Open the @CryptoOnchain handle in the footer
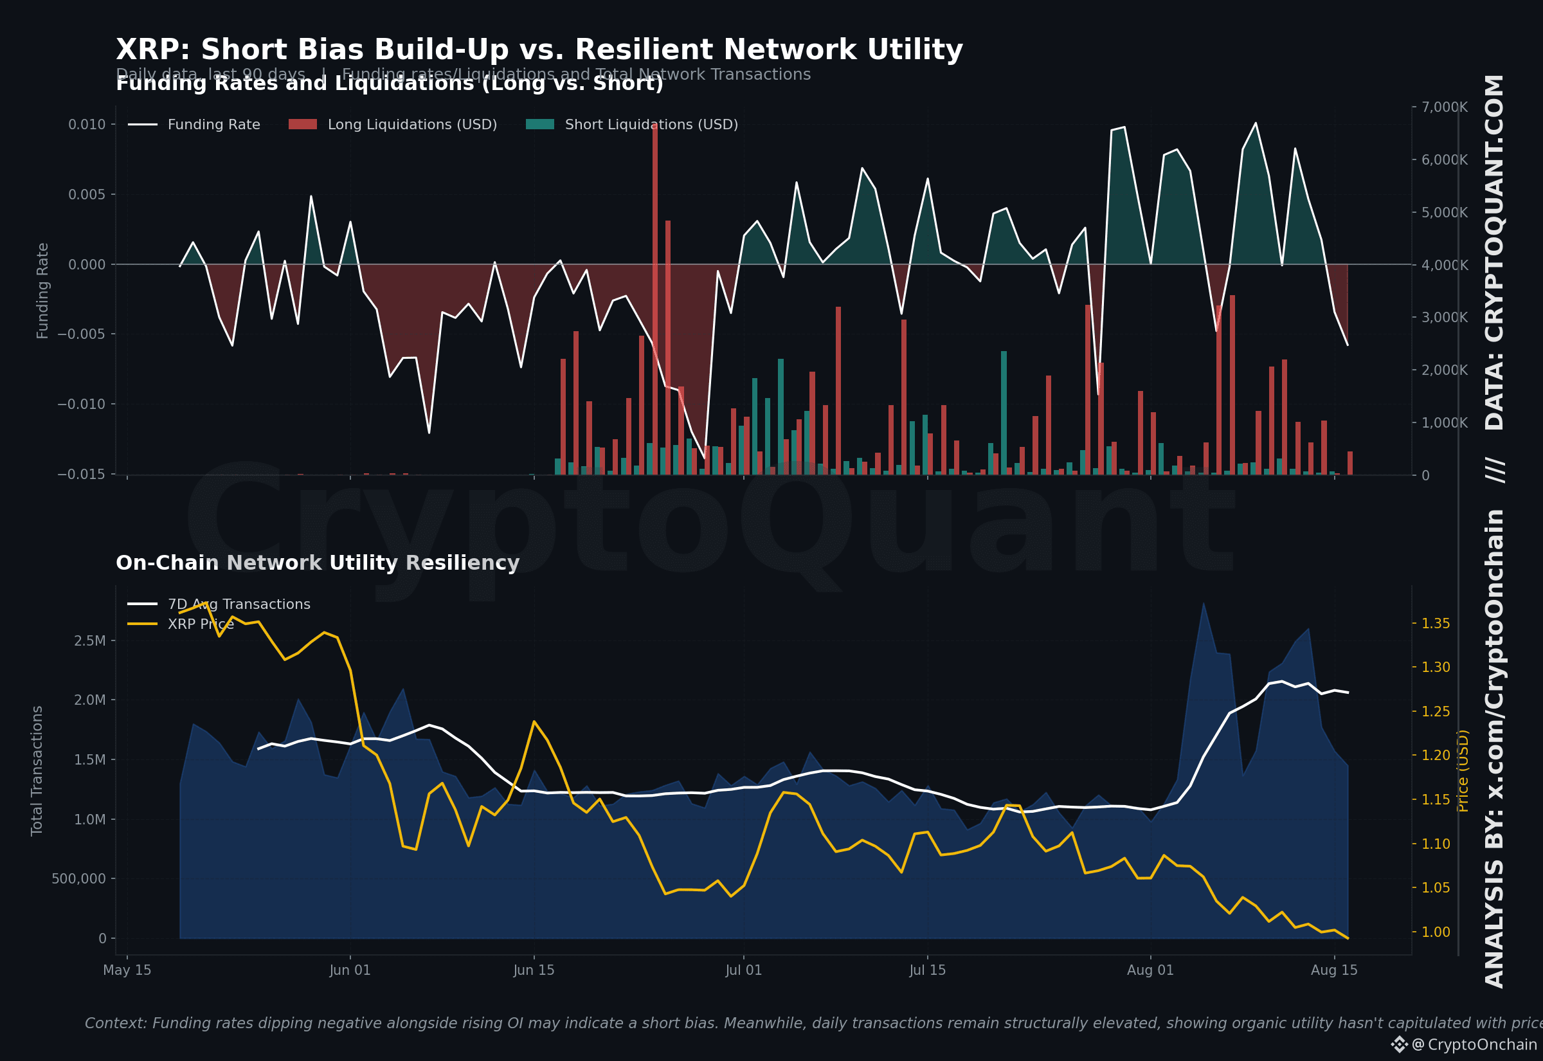1543x1061 pixels. coord(1474,1044)
